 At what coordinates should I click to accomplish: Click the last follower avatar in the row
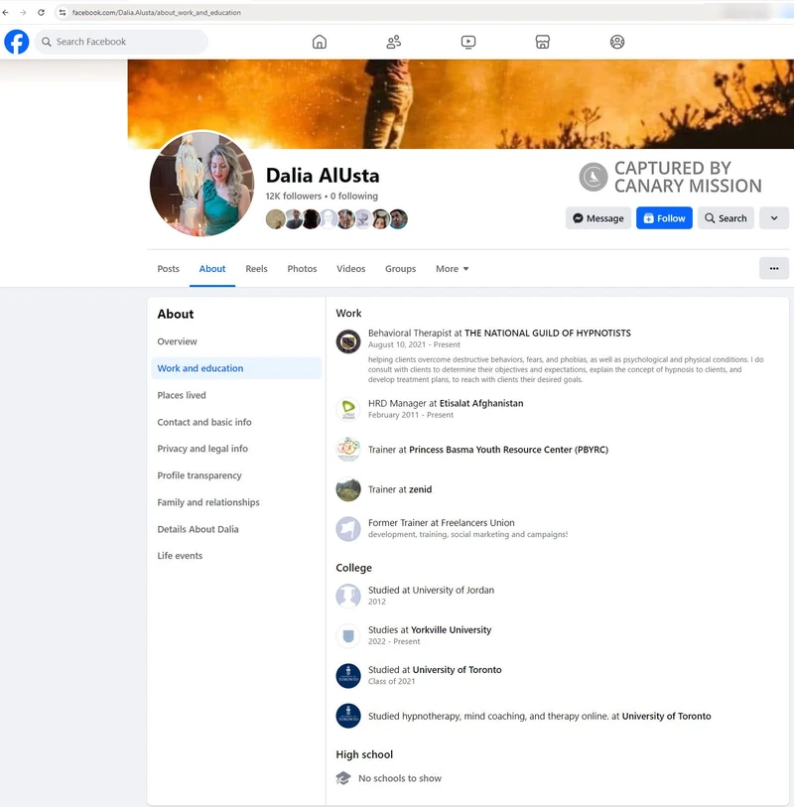(x=398, y=219)
